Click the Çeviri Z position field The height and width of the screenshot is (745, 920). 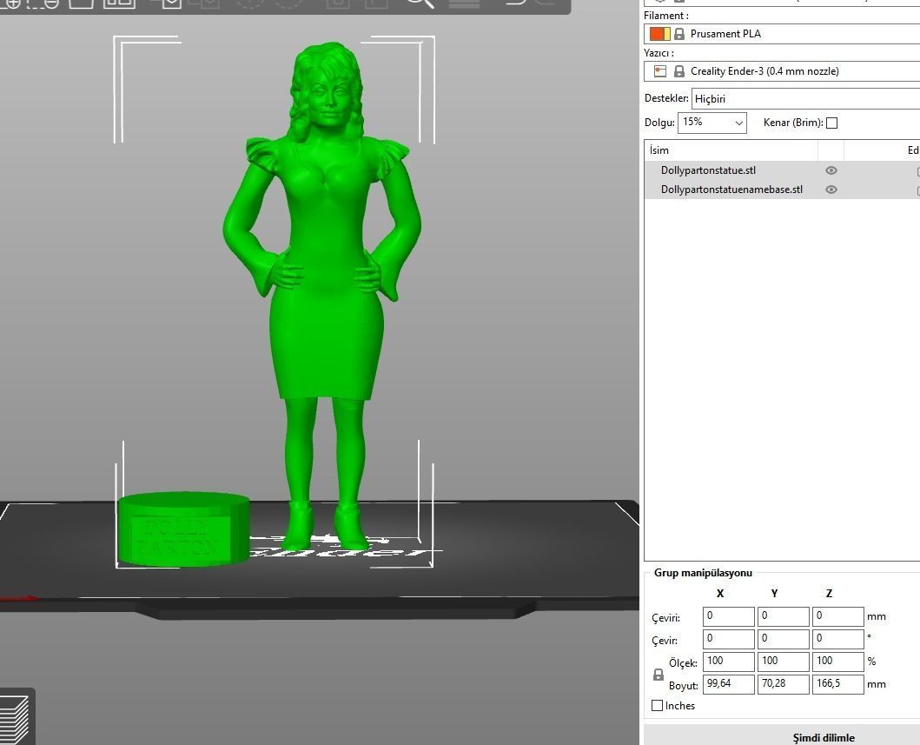(837, 616)
